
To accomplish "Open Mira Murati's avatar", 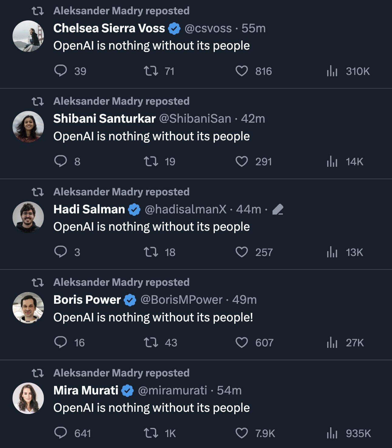I will coord(28,398).
